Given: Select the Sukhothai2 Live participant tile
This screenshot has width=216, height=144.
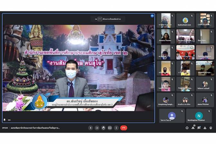Looking at the screenshot, I should 185,20.
